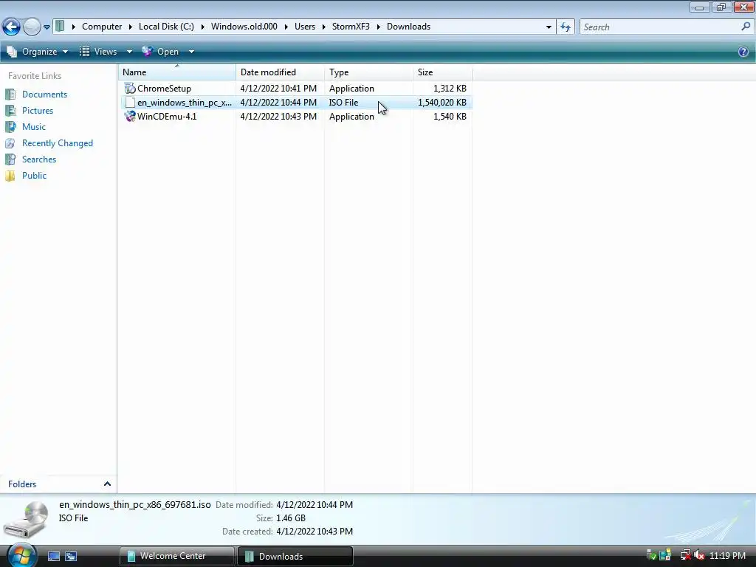Expand the Open button dropdown arrow

191,52
